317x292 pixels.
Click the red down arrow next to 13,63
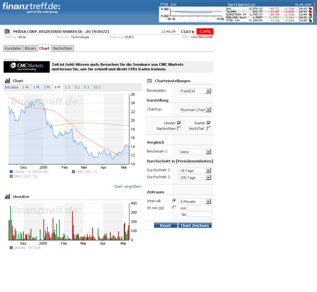(x=193, y=32)
